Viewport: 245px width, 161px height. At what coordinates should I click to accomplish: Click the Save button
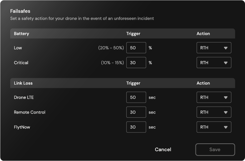pyautogui.click(x=215, y=149)
